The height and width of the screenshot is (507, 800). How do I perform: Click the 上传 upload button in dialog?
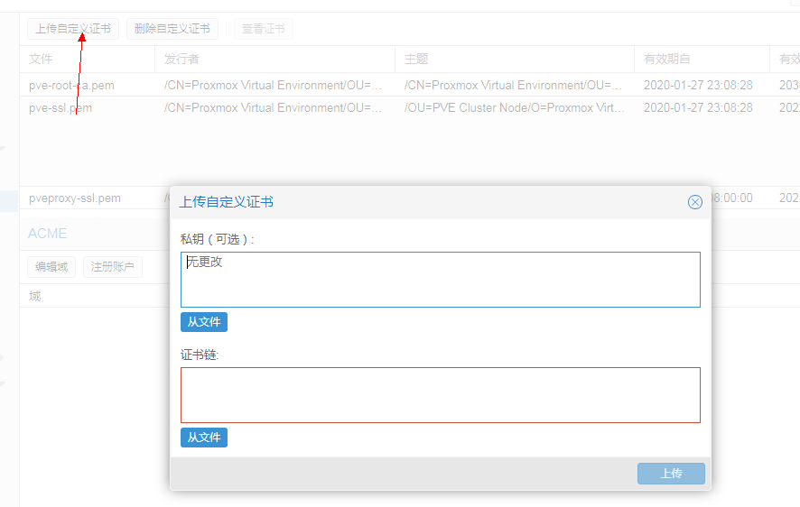pos(671,474)
